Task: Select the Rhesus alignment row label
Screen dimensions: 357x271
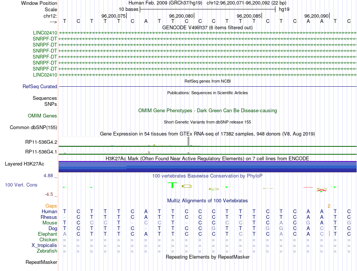Action: 49,217
